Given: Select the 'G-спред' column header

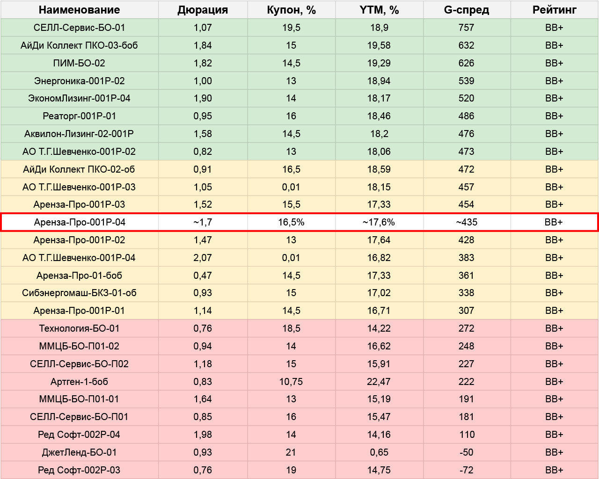Looking at the screenshot, I should (x=467, y=10).
